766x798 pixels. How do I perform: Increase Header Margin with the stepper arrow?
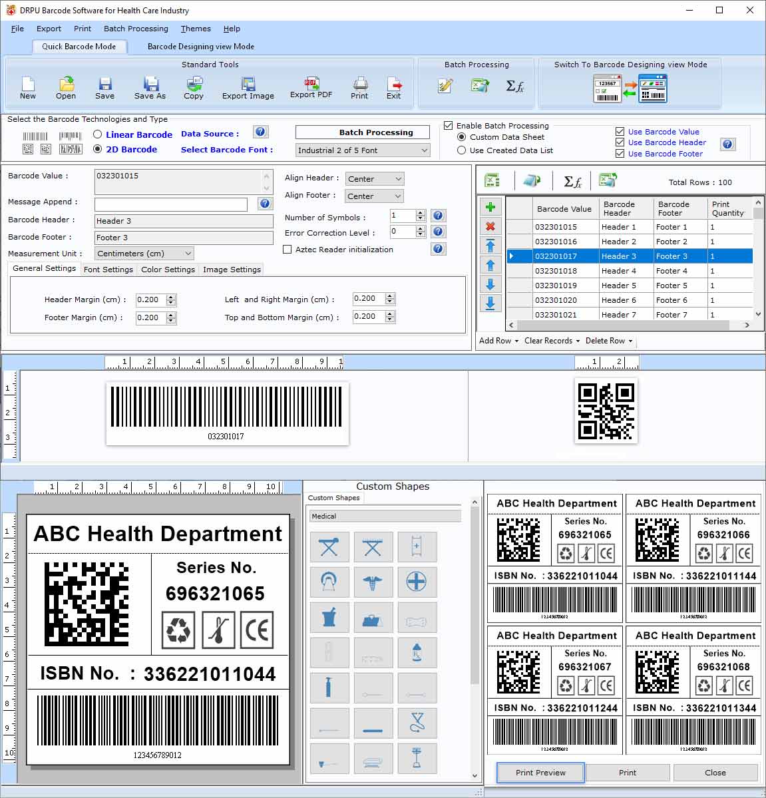coord(171,297)
